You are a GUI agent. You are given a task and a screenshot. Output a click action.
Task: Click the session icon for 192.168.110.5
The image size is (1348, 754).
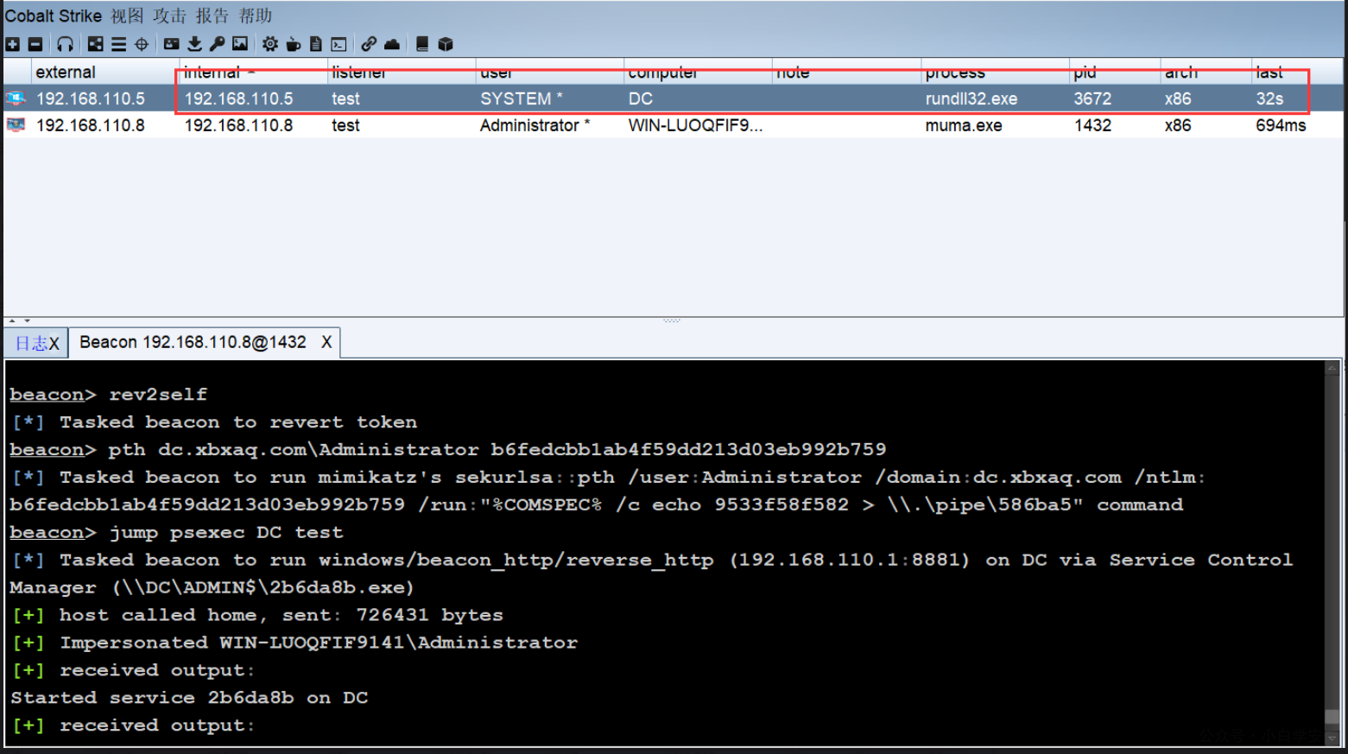pyautogui.click(x=16, y=98)
